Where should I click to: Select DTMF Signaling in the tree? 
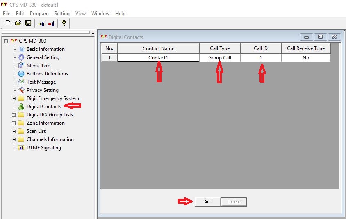pyautogui.click(x=44, y=148)
